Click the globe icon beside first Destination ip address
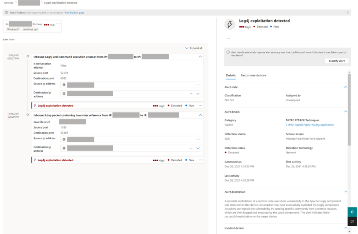The height and width of the screenshot is (234, 358). coord(64,94)
